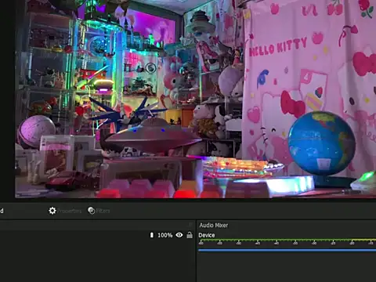Image resolution: width=376 pixels, height=282 pixels.
Task: Toggle the source visibility eye icon
Action: pos(179,235)
